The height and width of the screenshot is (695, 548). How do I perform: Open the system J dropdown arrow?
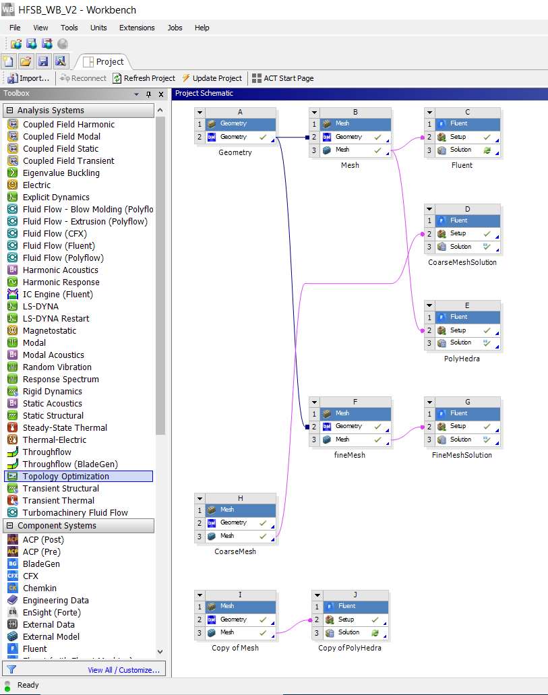(317, 595)
